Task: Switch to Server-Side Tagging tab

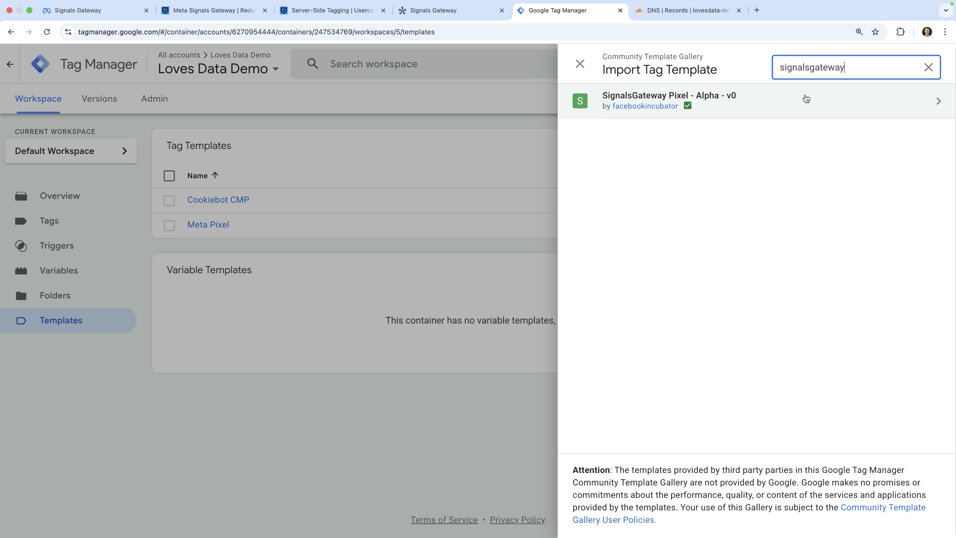Action: click(x=333, y=10)
